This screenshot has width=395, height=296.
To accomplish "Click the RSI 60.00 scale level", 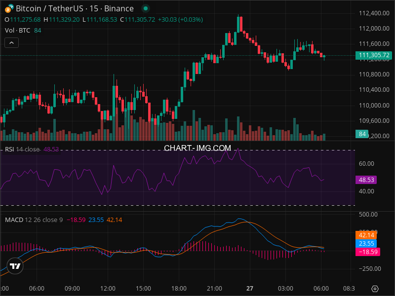I will tap(367, 164).
